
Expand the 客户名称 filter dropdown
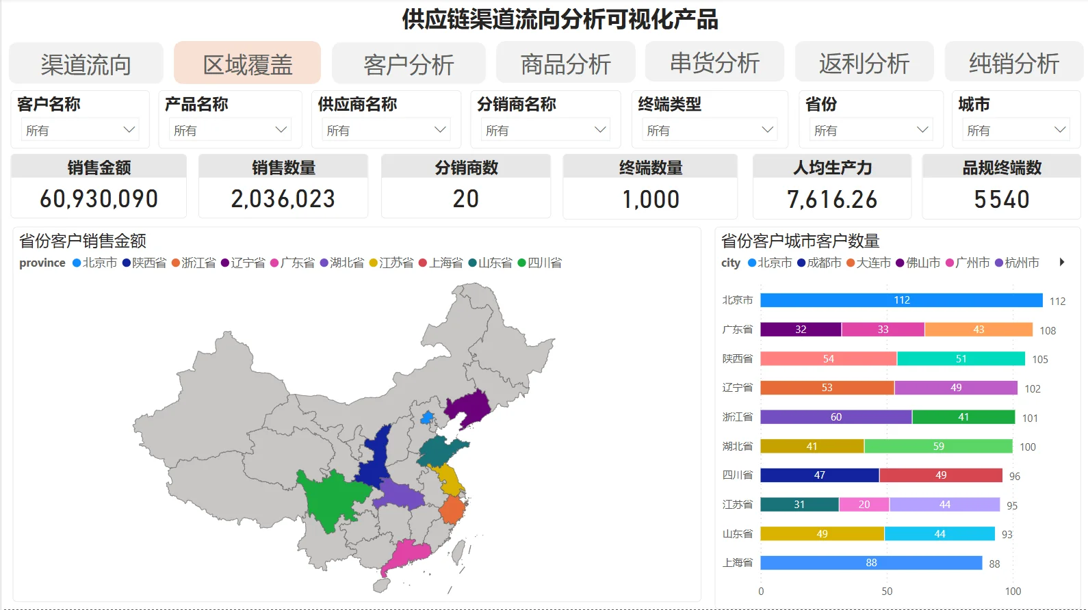[80, 129]
